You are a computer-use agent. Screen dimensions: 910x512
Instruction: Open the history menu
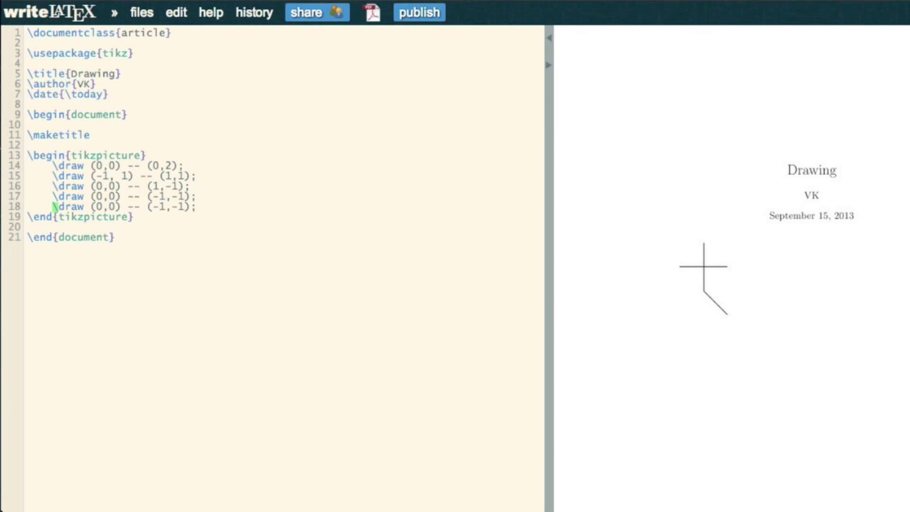(x=254, y=12)
